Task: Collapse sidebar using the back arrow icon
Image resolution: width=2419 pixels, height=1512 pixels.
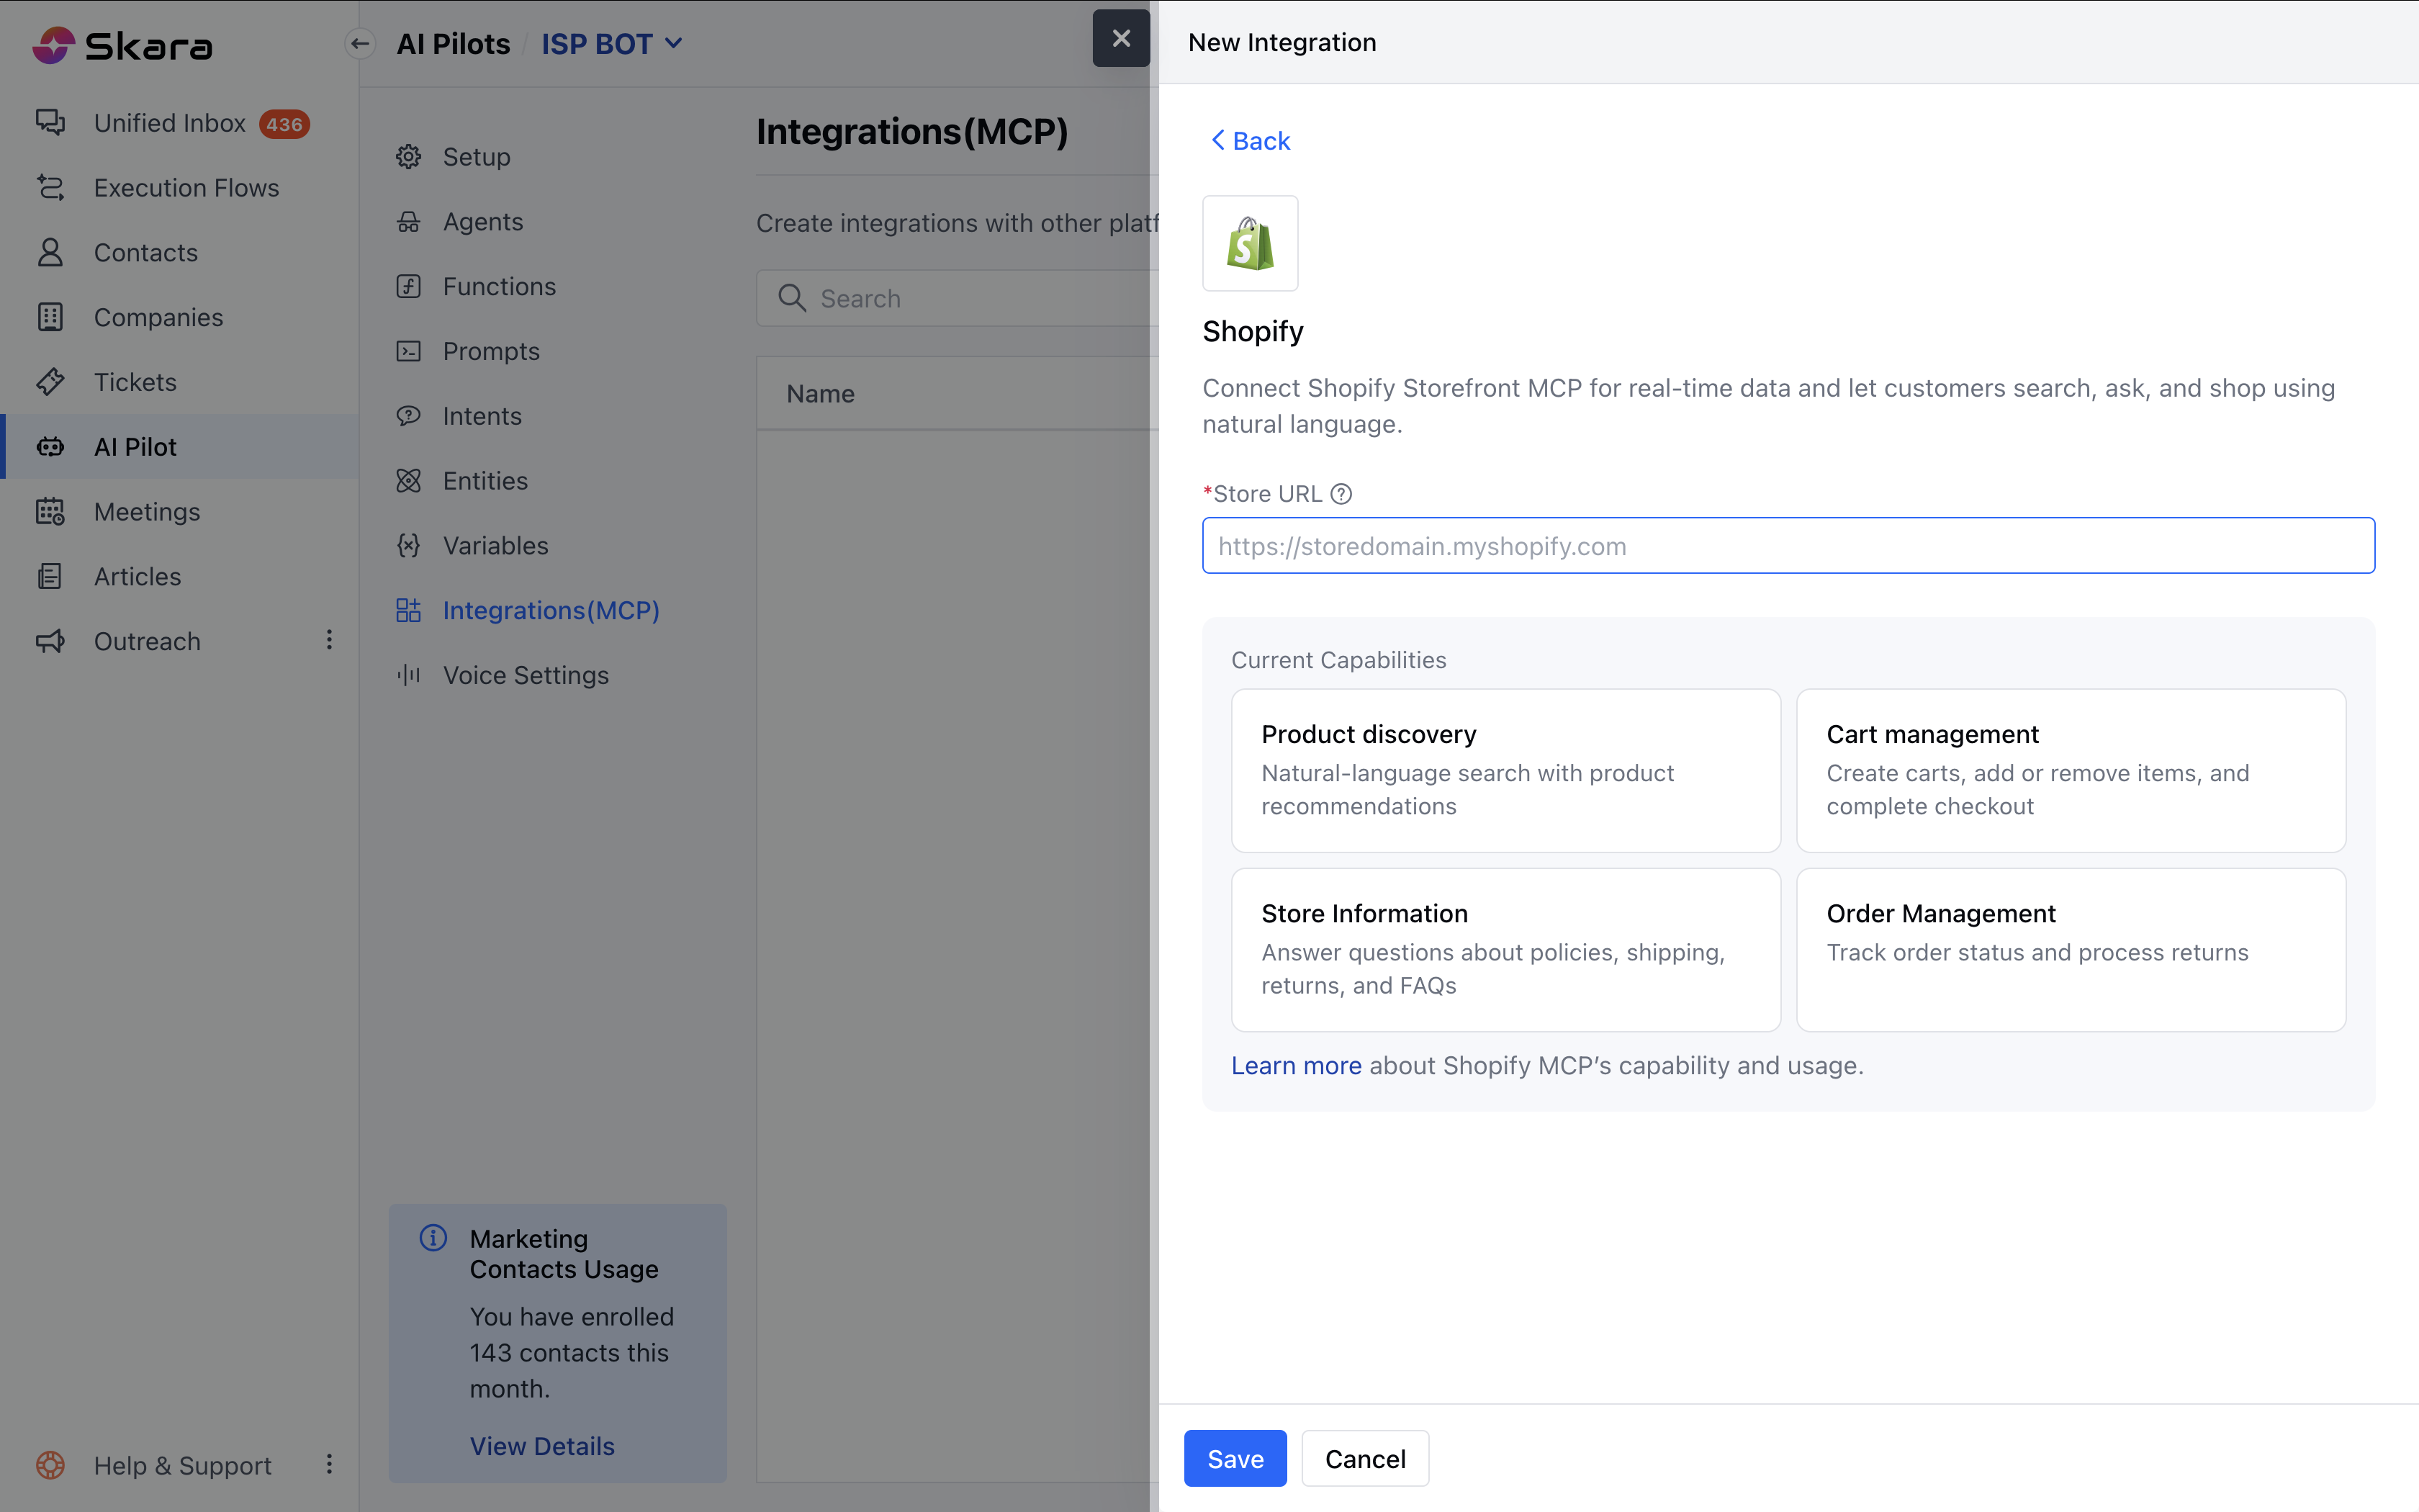Action: pyautogui.click(x=360, y=44)
